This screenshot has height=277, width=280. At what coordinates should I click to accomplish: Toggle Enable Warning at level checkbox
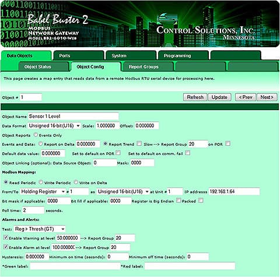click(6, 237)
